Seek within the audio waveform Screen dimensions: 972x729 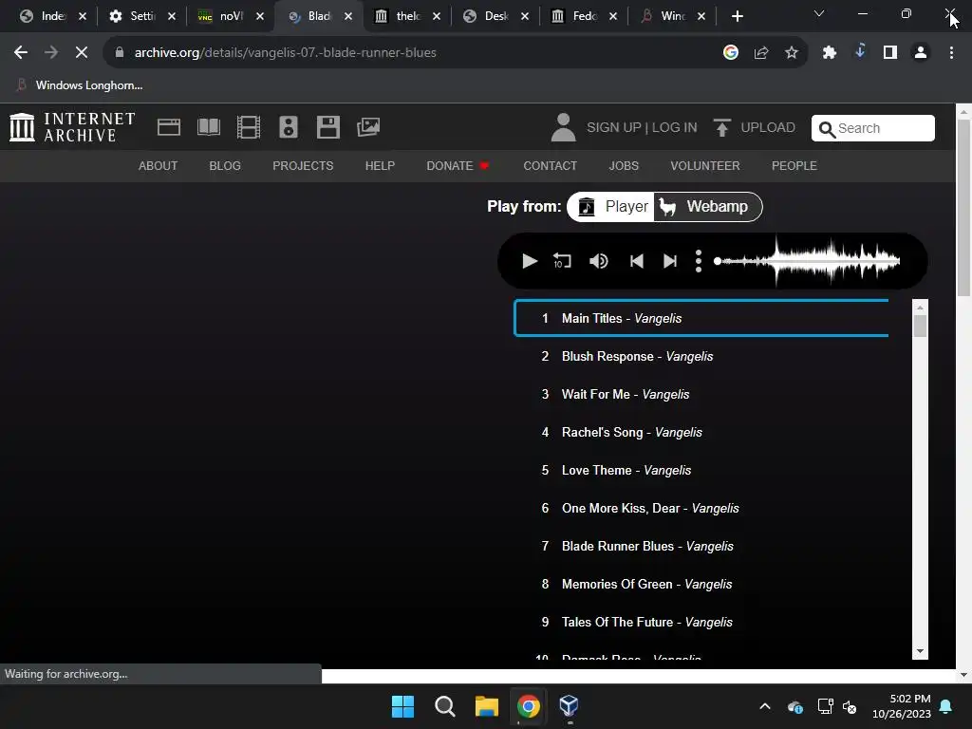(807, 261)
